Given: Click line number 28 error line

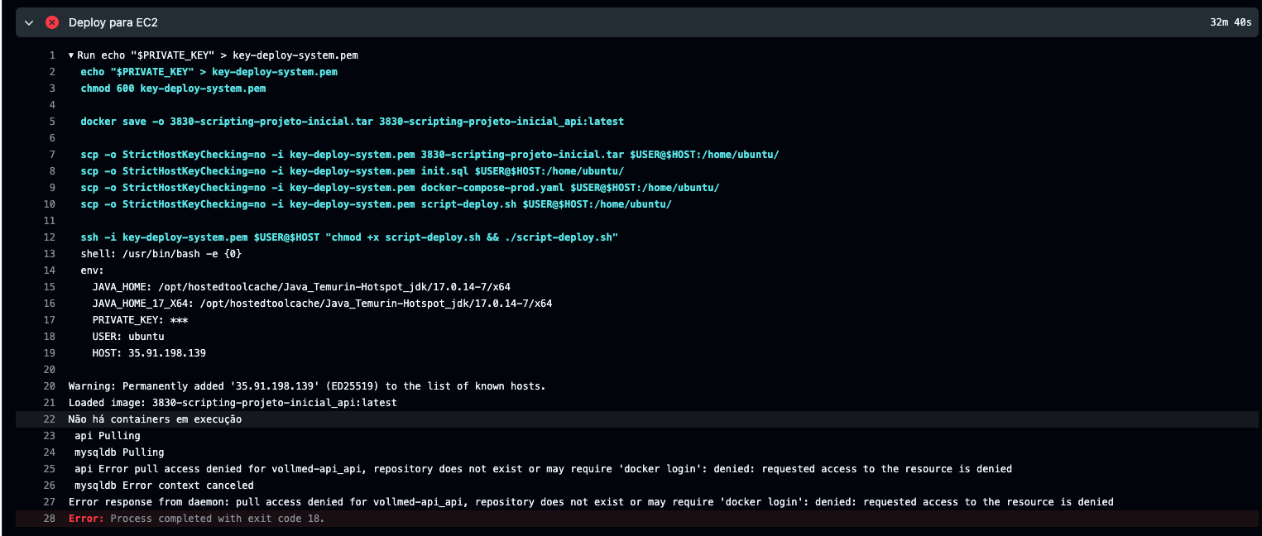Looking at the screenshot, I should click(49, 519).
